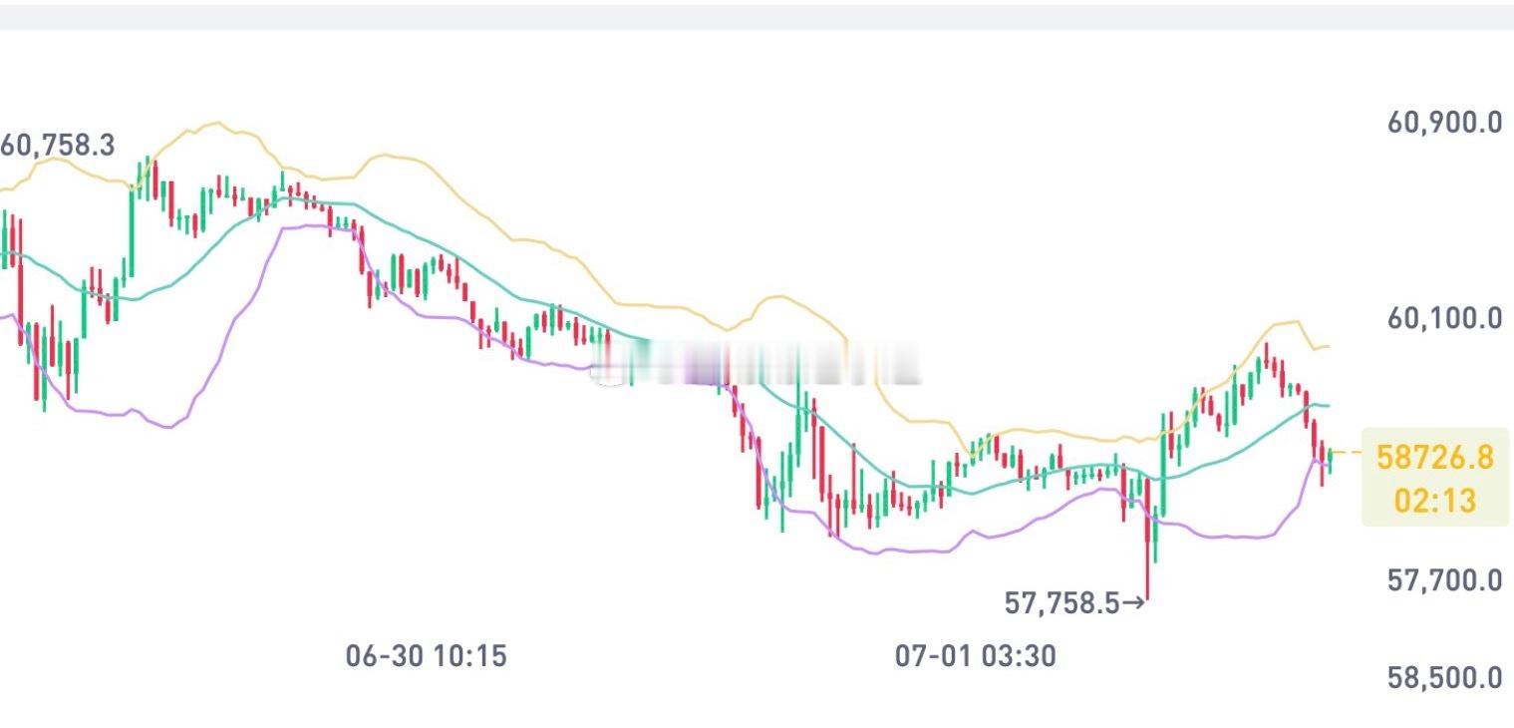1514x728 pixels.
Task: Click the arrow beside the 57,758.5 label
Action: [x=1134, y=603]
